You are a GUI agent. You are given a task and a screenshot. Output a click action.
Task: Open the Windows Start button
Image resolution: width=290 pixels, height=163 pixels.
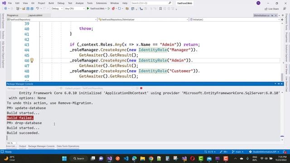64,158
